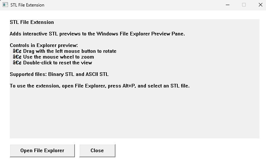Click the 'Drag with the left mouse button to rotate' line

70,51
